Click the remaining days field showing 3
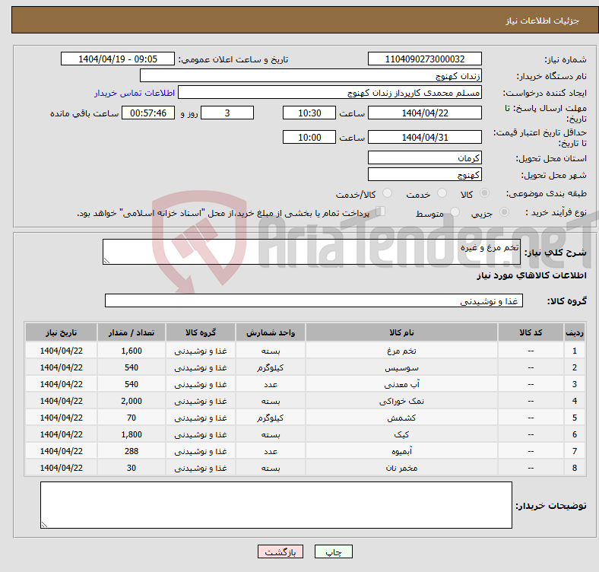Screen dimensions: 599x572 227,113
